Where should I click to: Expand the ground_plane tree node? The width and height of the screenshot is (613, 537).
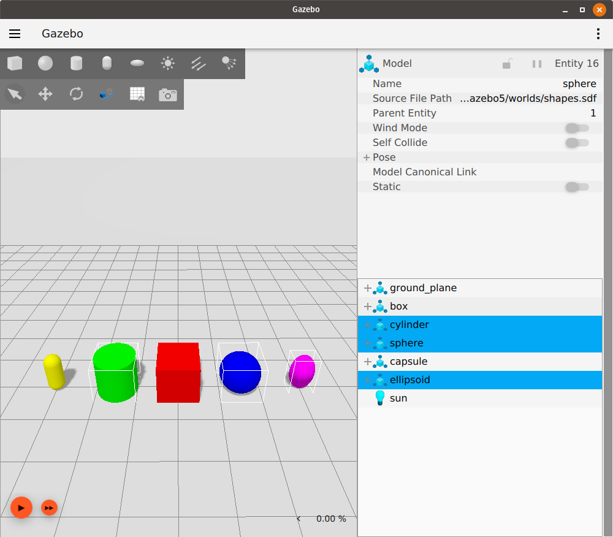pos(367,289)
